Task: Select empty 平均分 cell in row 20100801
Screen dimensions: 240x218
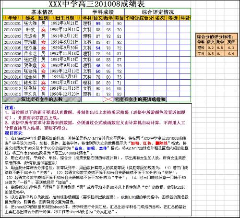Action: 132,24
